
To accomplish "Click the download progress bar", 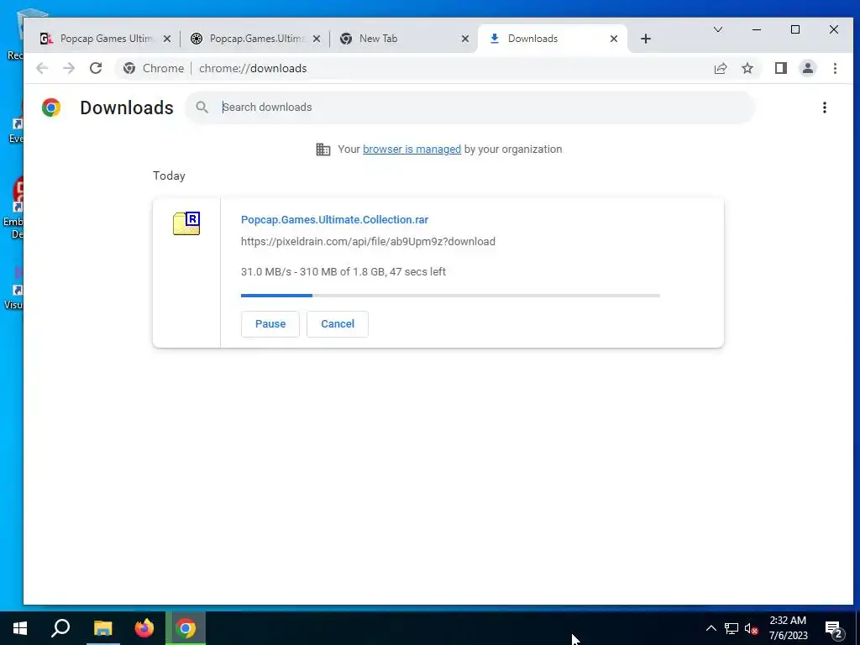I will [450, 295].
